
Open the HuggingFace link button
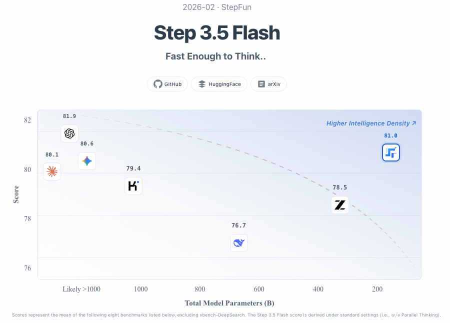[219, 84]
